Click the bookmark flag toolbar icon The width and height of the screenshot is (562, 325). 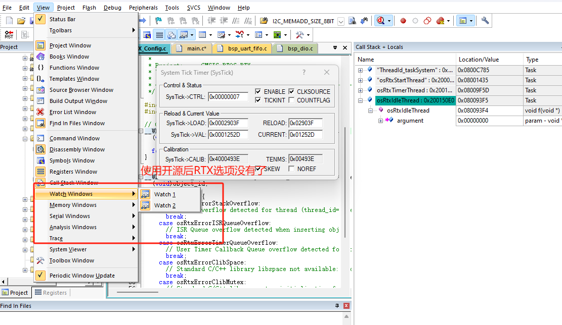coord(158,21)
